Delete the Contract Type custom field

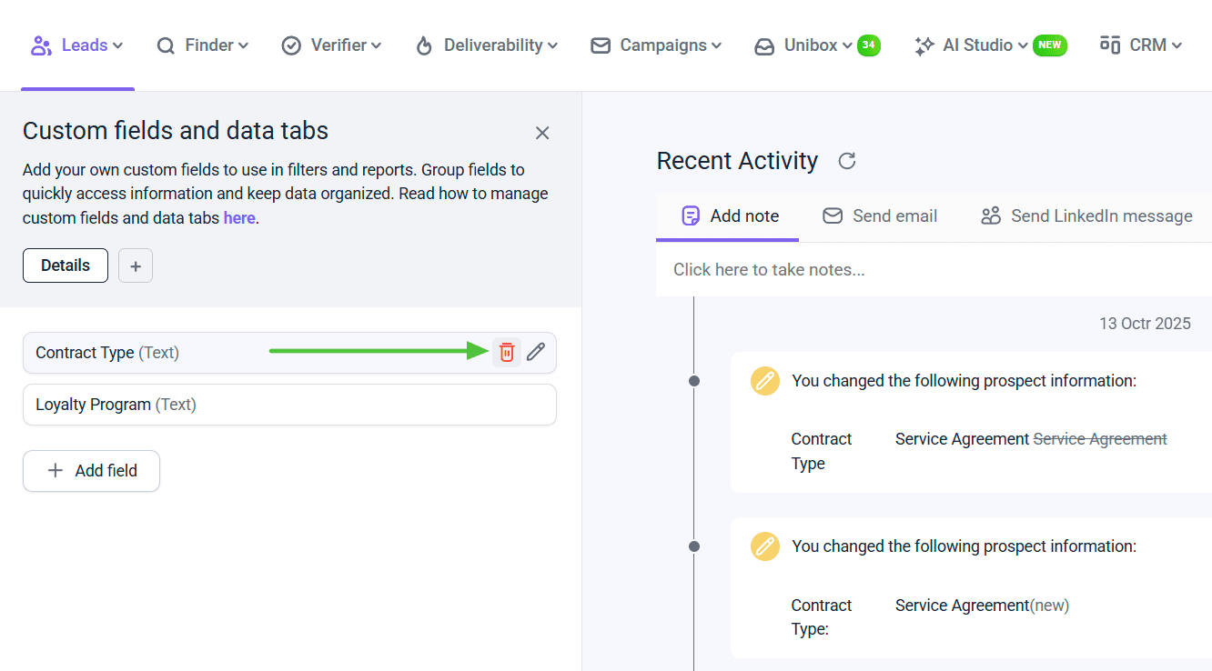pyautogui.click(x=507, y=353)
